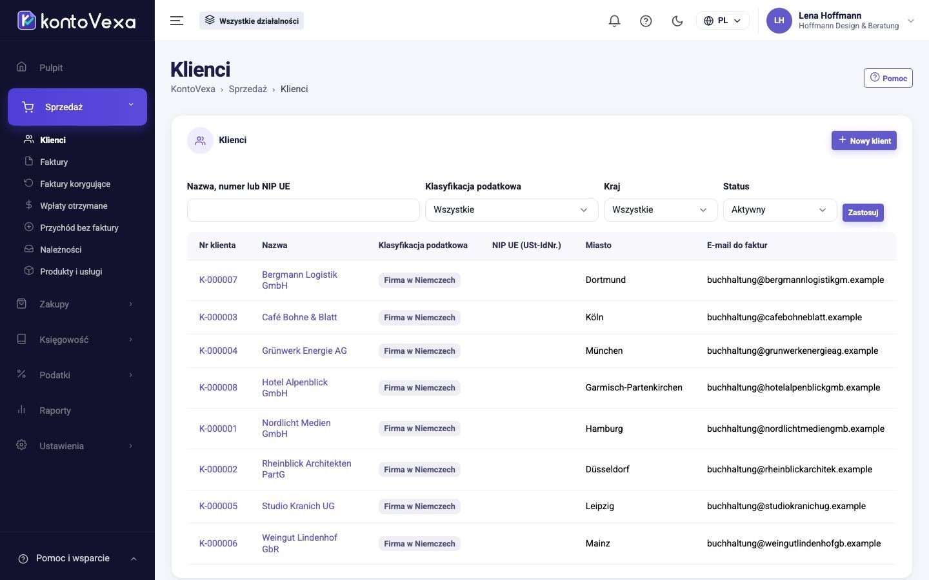Screen dimensions: 929x580
Task: Open Grünwerk Energie AG client
Action: pyautogui.click(x=305, y=351)
